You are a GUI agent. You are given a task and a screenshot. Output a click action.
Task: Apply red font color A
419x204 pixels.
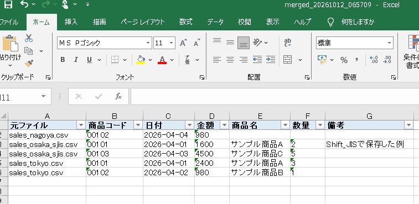(162, 60)
